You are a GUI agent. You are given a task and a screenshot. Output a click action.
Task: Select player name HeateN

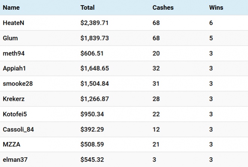coord(13,23)
